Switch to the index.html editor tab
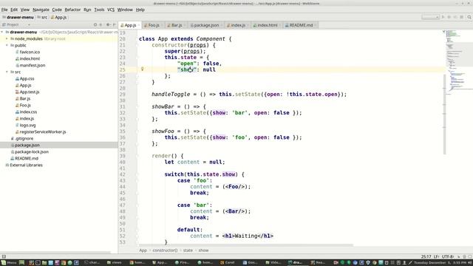 267,25
